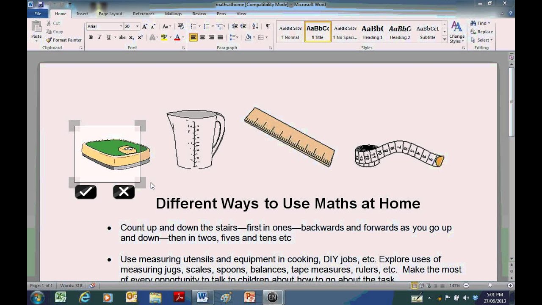The width and height of the screenshot is (542, 305).
Task: Open the font size dropdown
Action: (x=137, y=26)
